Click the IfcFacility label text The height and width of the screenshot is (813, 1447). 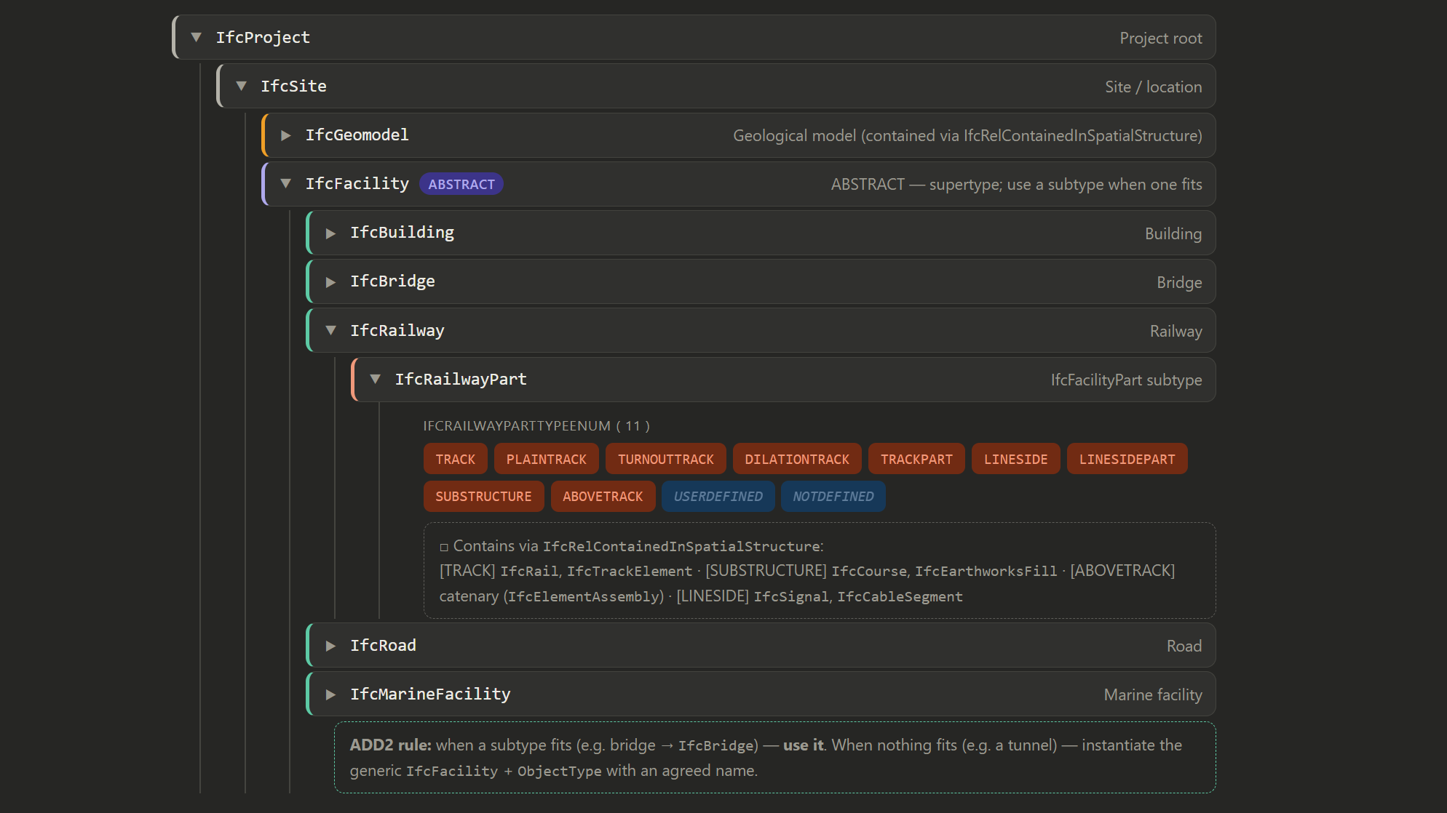(357, 184)
